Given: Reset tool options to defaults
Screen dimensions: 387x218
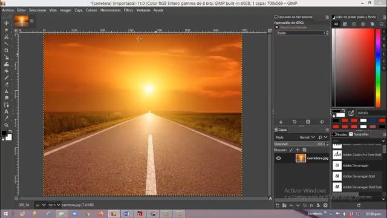Looking at the screenshot, I should click(322, 122).
